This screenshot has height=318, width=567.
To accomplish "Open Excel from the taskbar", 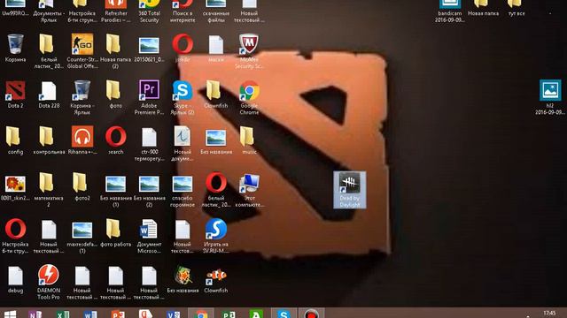I will click(x=63, y=314).
